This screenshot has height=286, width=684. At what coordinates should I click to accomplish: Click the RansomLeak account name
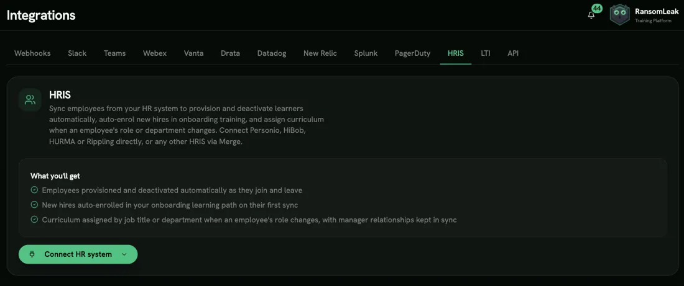[x=656, y=12]
